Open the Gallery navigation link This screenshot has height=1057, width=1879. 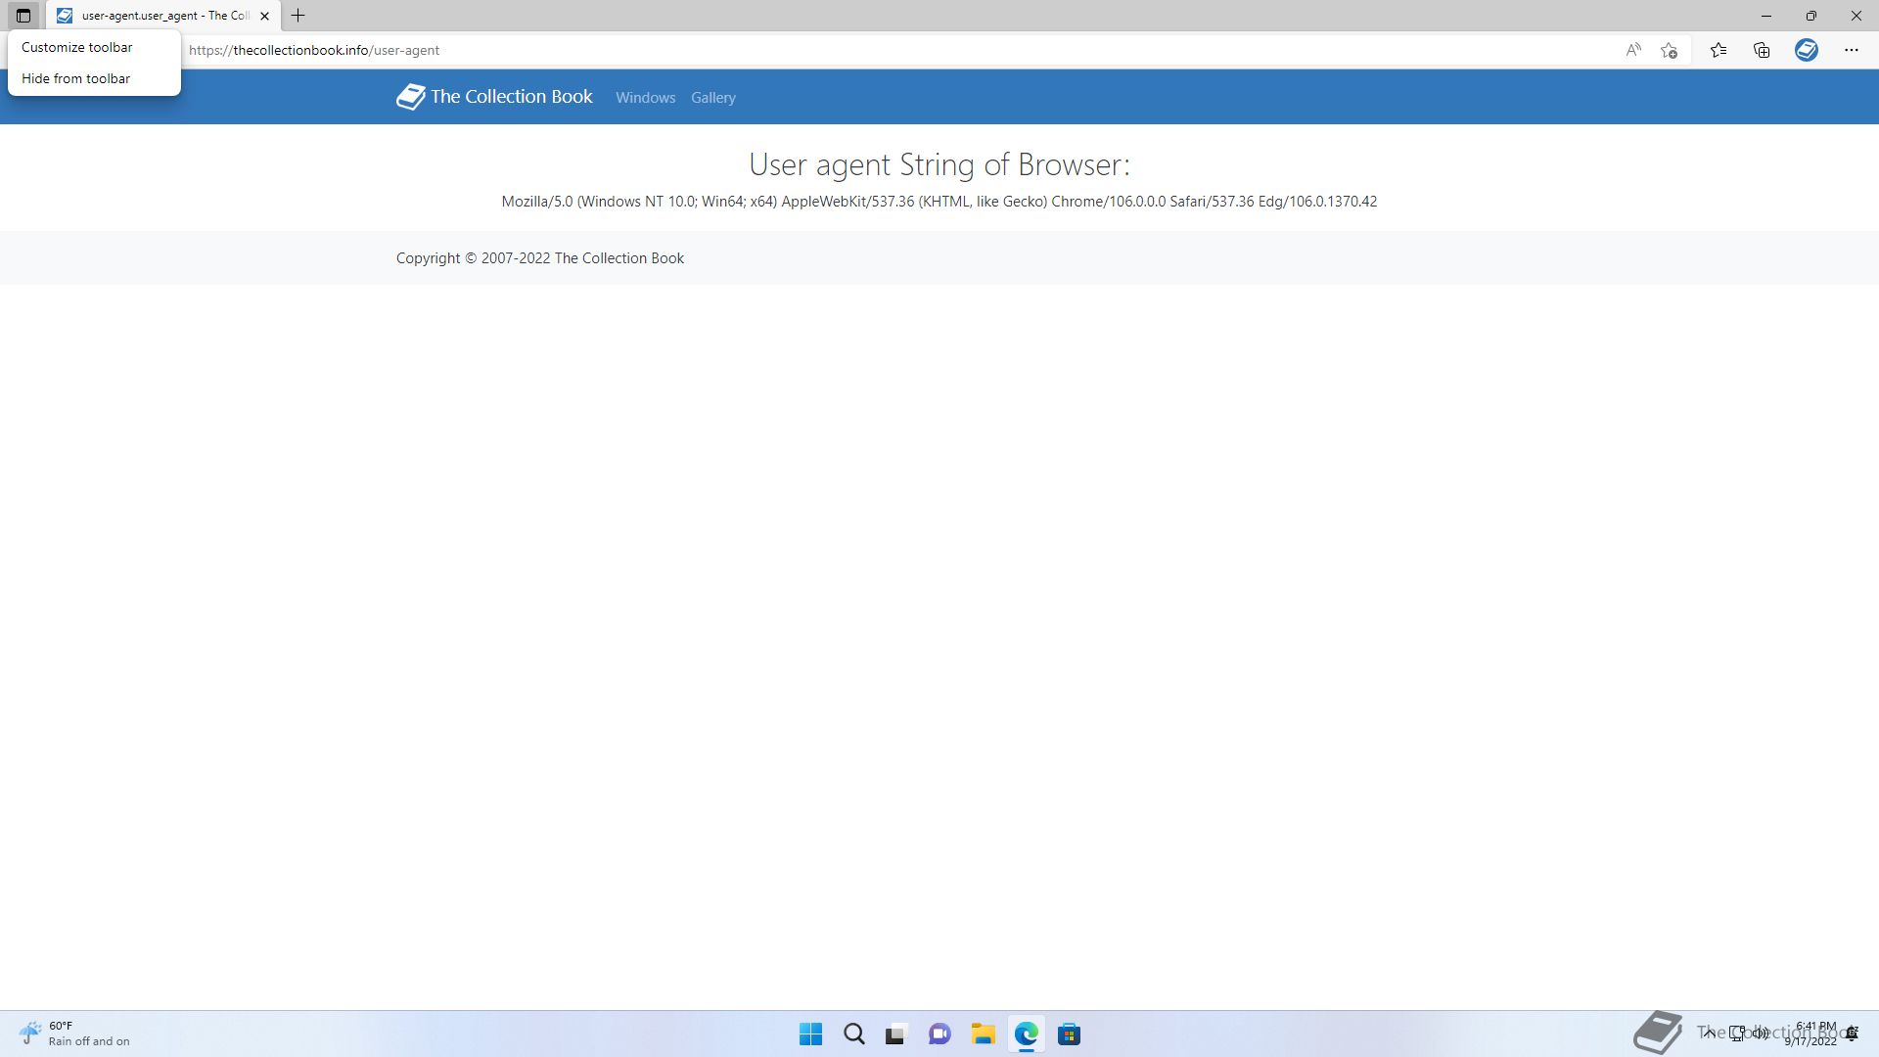(x=712, y=98)
